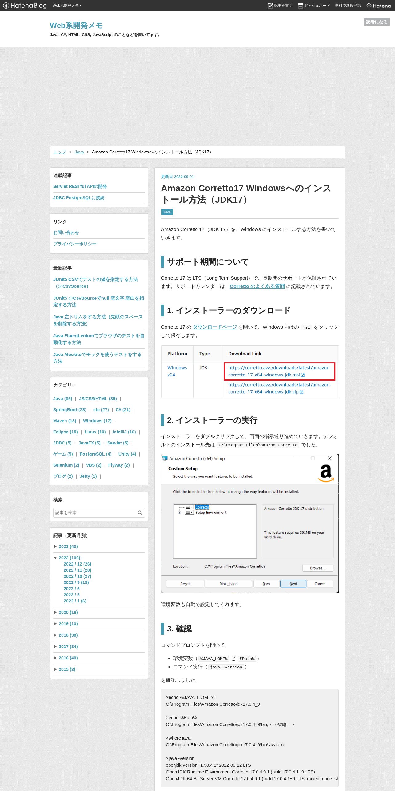The image size is (395, 791).
Task: Open the Web系開発メモ header dropdown
Action: (x=67, y=6)
